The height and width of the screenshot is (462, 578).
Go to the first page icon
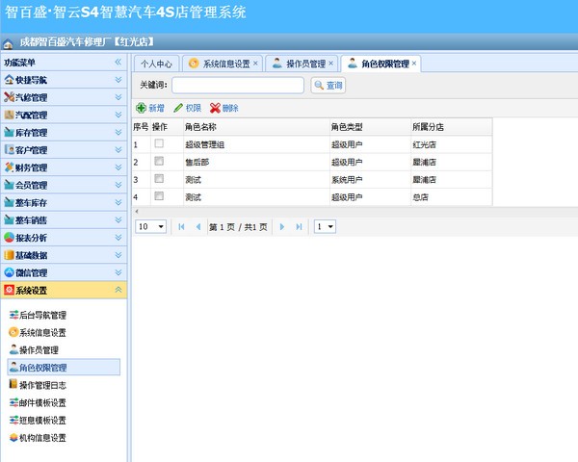tap(181, 226)
